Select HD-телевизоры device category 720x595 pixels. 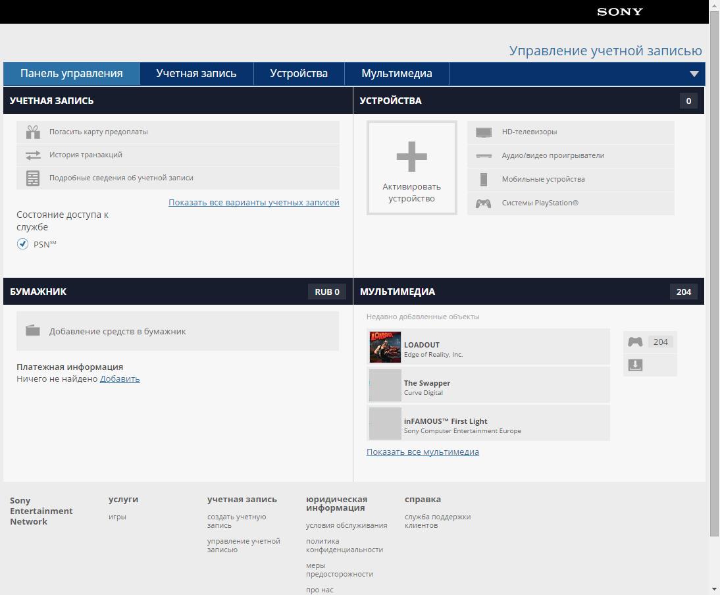(x=571, y=132)
